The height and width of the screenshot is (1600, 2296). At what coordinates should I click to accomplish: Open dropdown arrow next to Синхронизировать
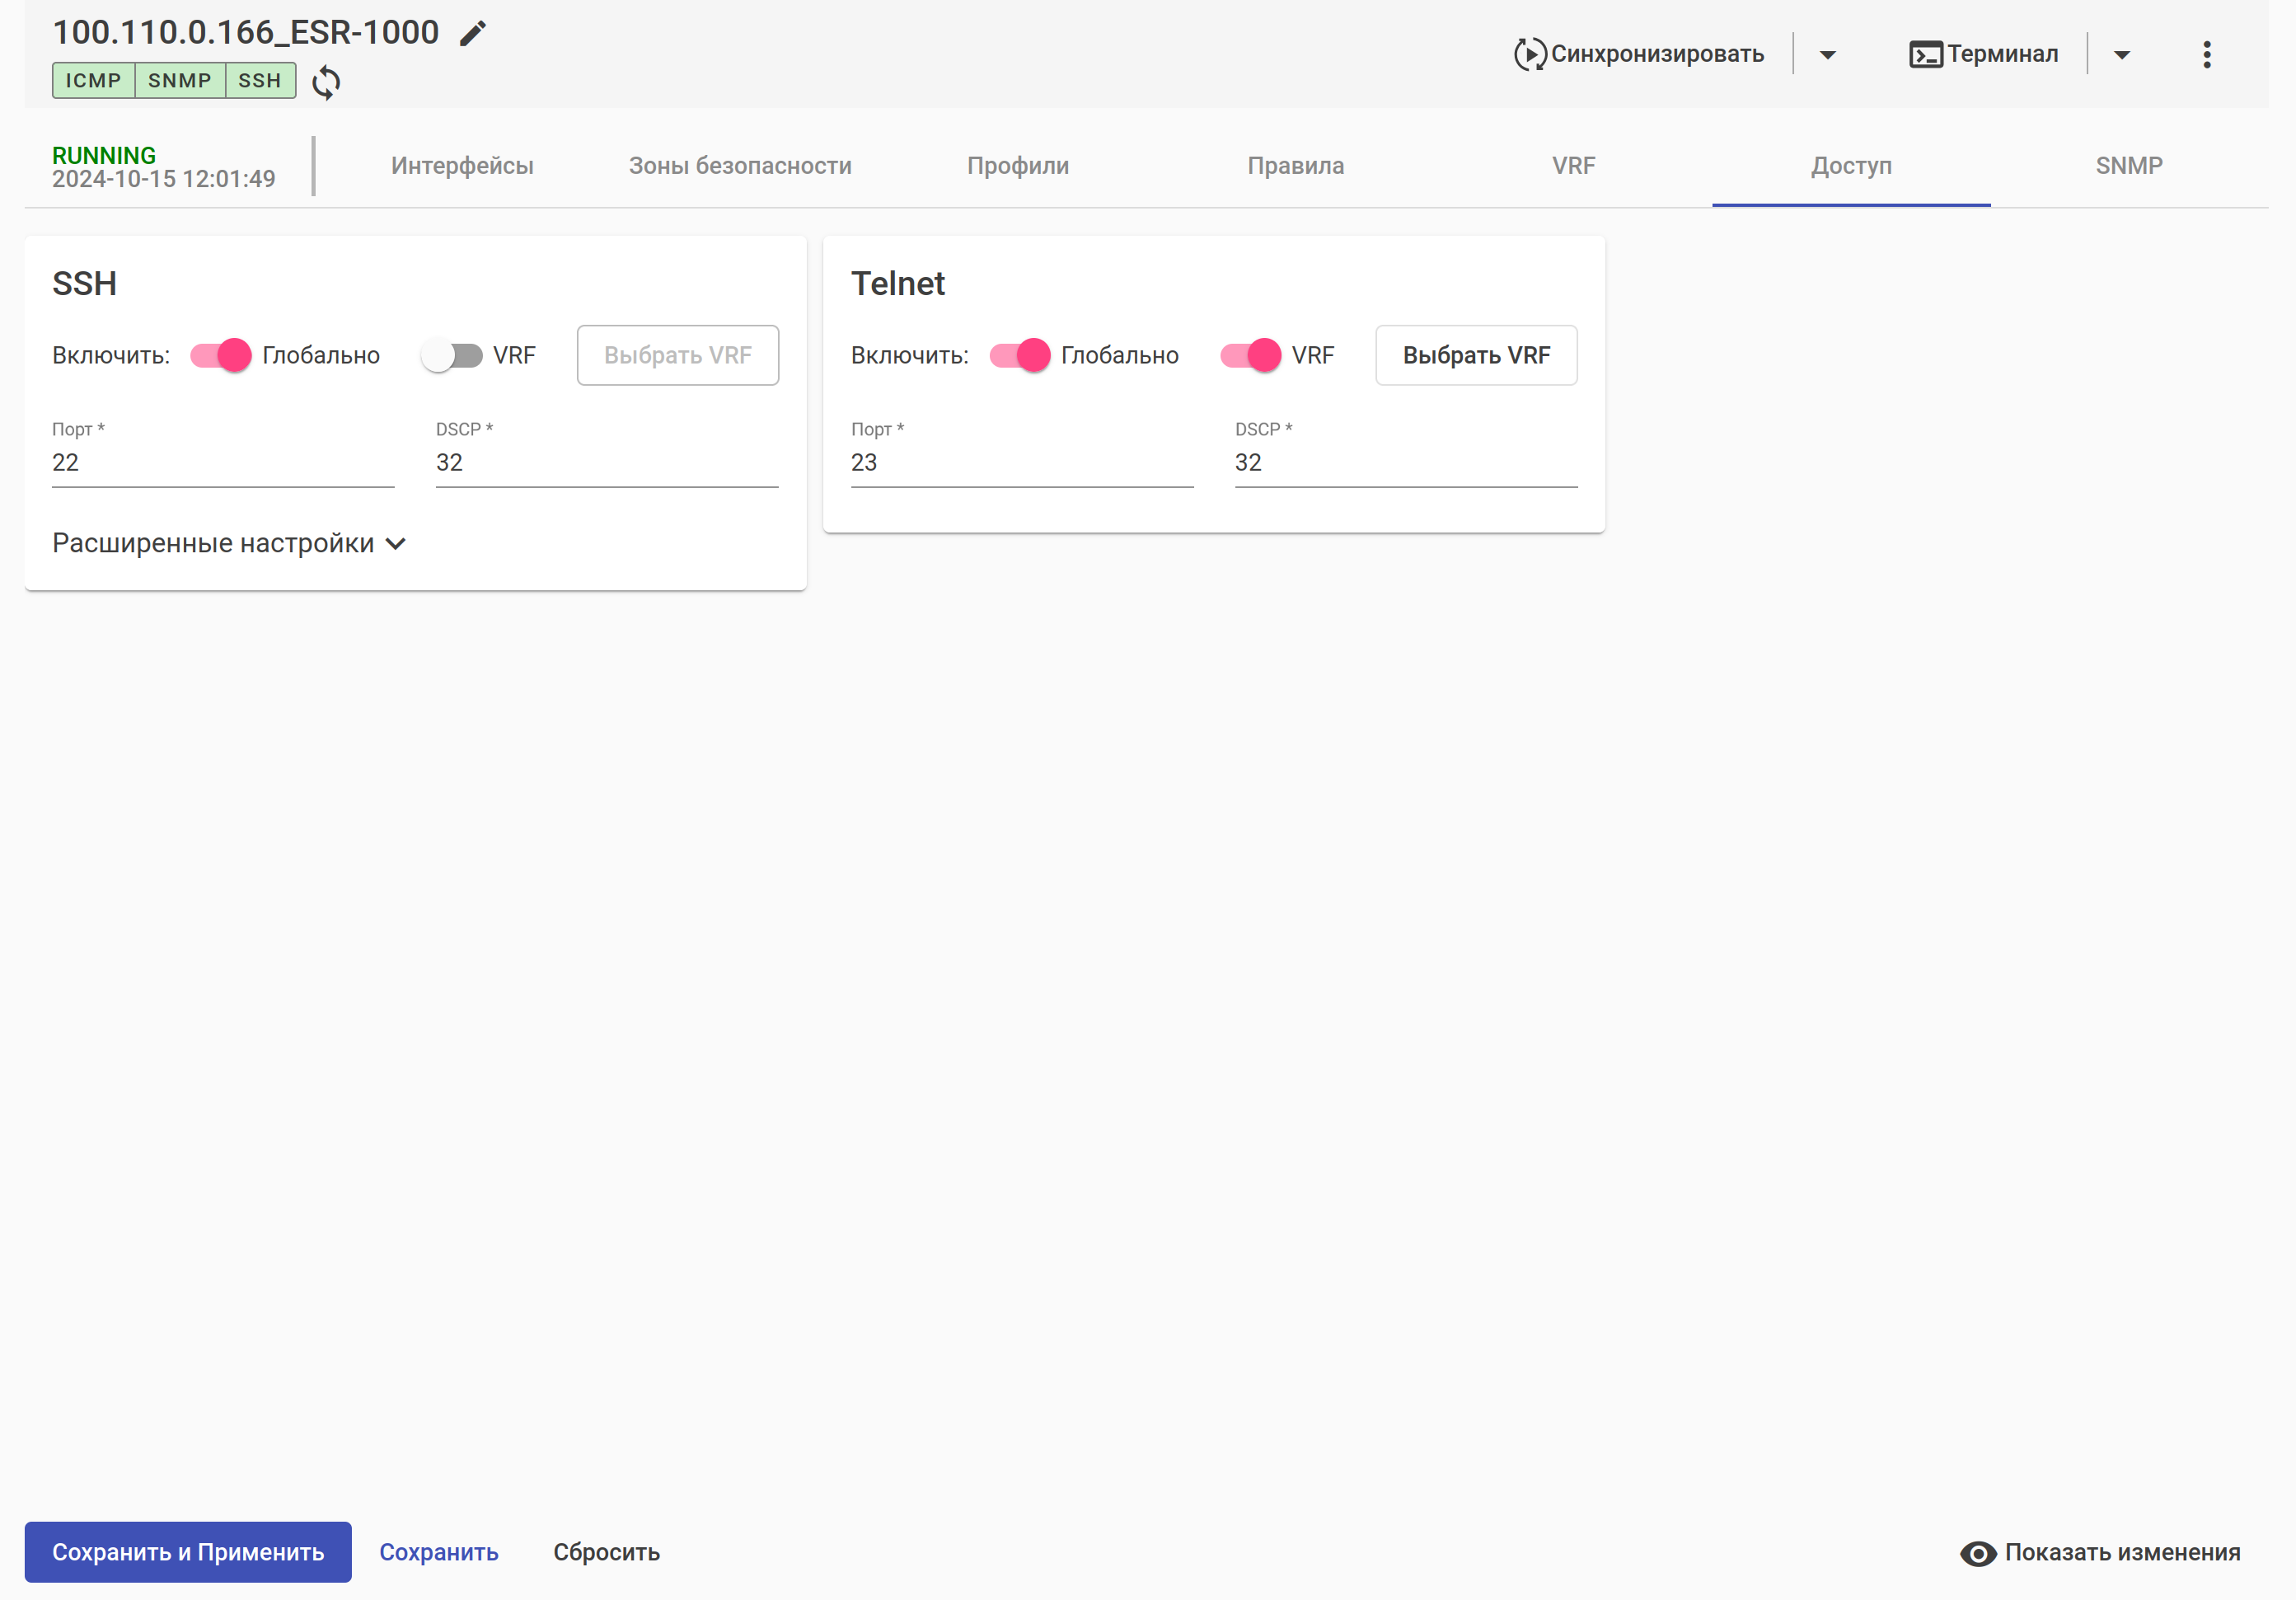click(x=1827, y=55)
